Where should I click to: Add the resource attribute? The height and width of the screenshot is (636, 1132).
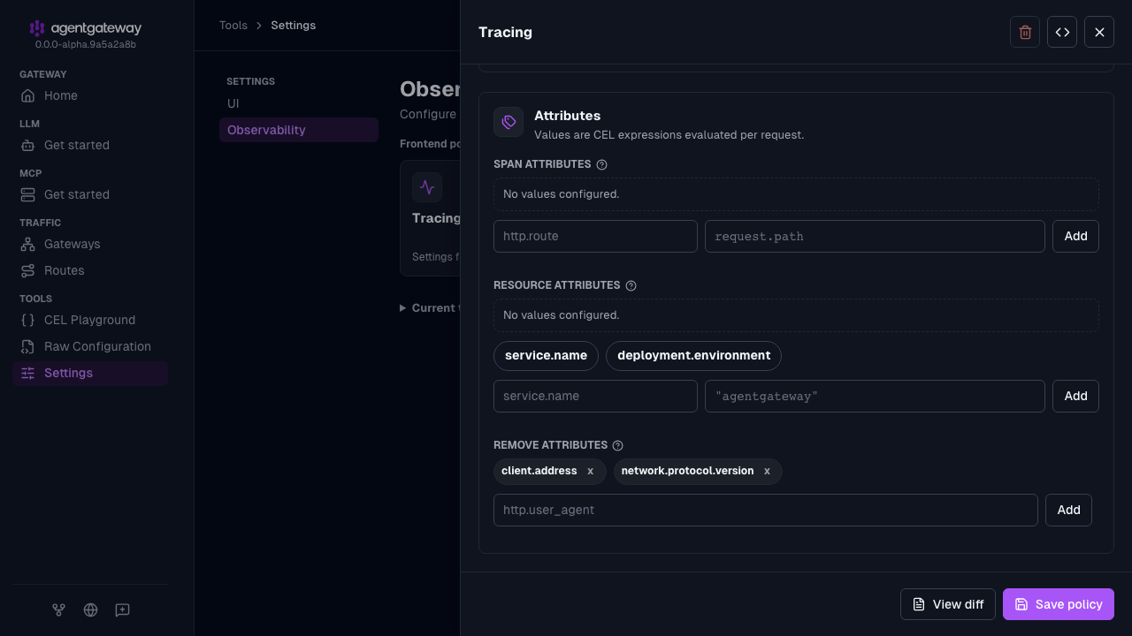[x=1075, y=396]
